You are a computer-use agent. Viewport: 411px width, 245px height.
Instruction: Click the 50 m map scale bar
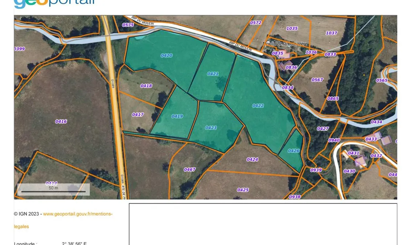[x=53, y=189]
